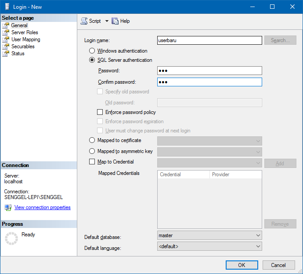Image resolution: width=303 pixels, height=274 pixels.
Task: Click the Old password field
Action: pos(209,103)
